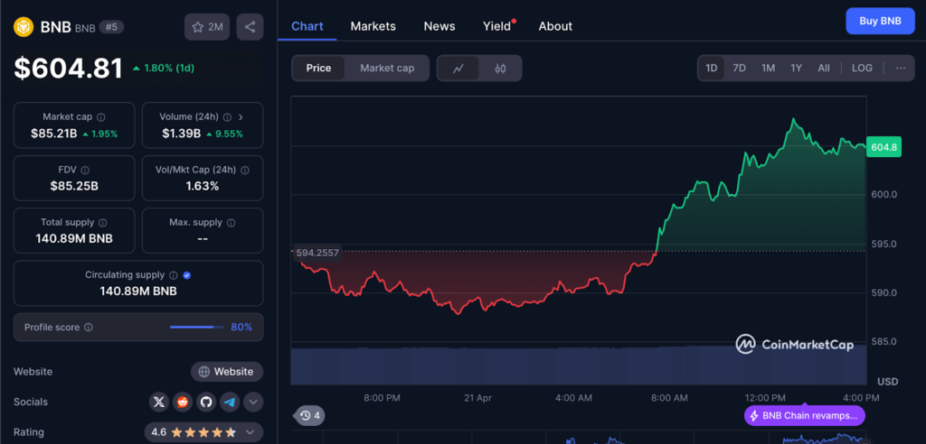This screenshot has height=444, width=926.
Task: Expand more social links chevron
Action: (253, 402)
